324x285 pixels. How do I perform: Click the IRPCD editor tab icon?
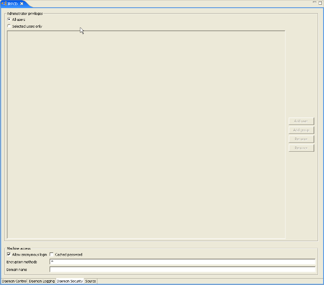pyautogui.click(x=4, y=3)
